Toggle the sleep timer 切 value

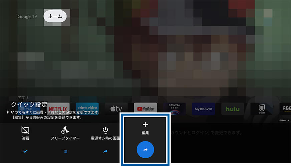[65, 151]
